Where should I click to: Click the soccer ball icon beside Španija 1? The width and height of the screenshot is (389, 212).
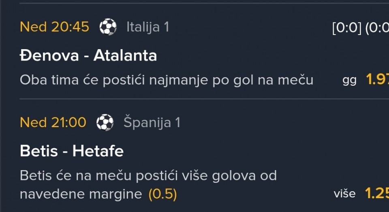click(x=105, y=122)
